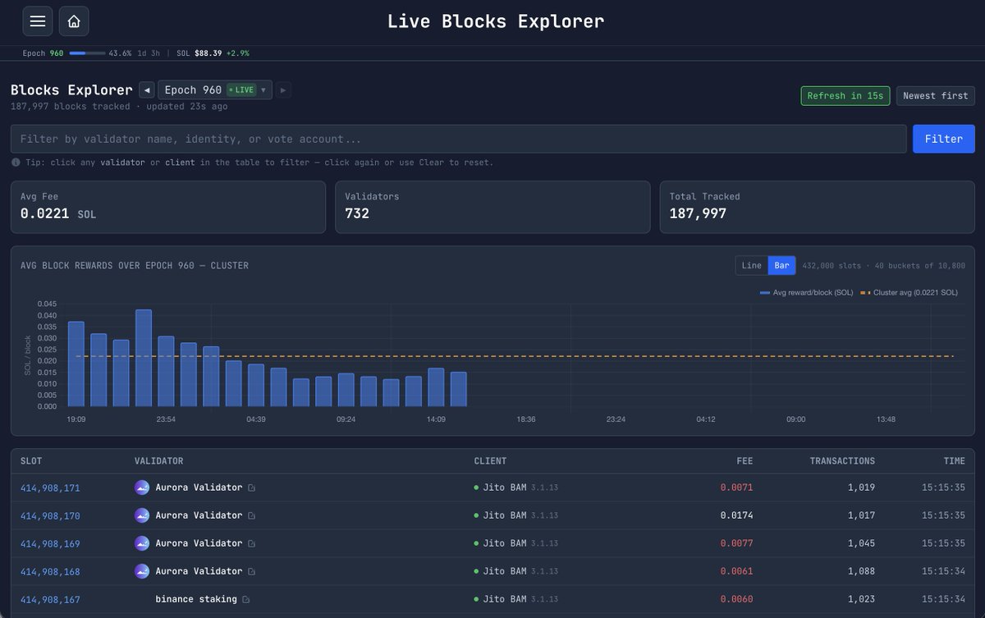Switch chart to Line view
Viewport: 985px width, 618px height.
(752, 265)
